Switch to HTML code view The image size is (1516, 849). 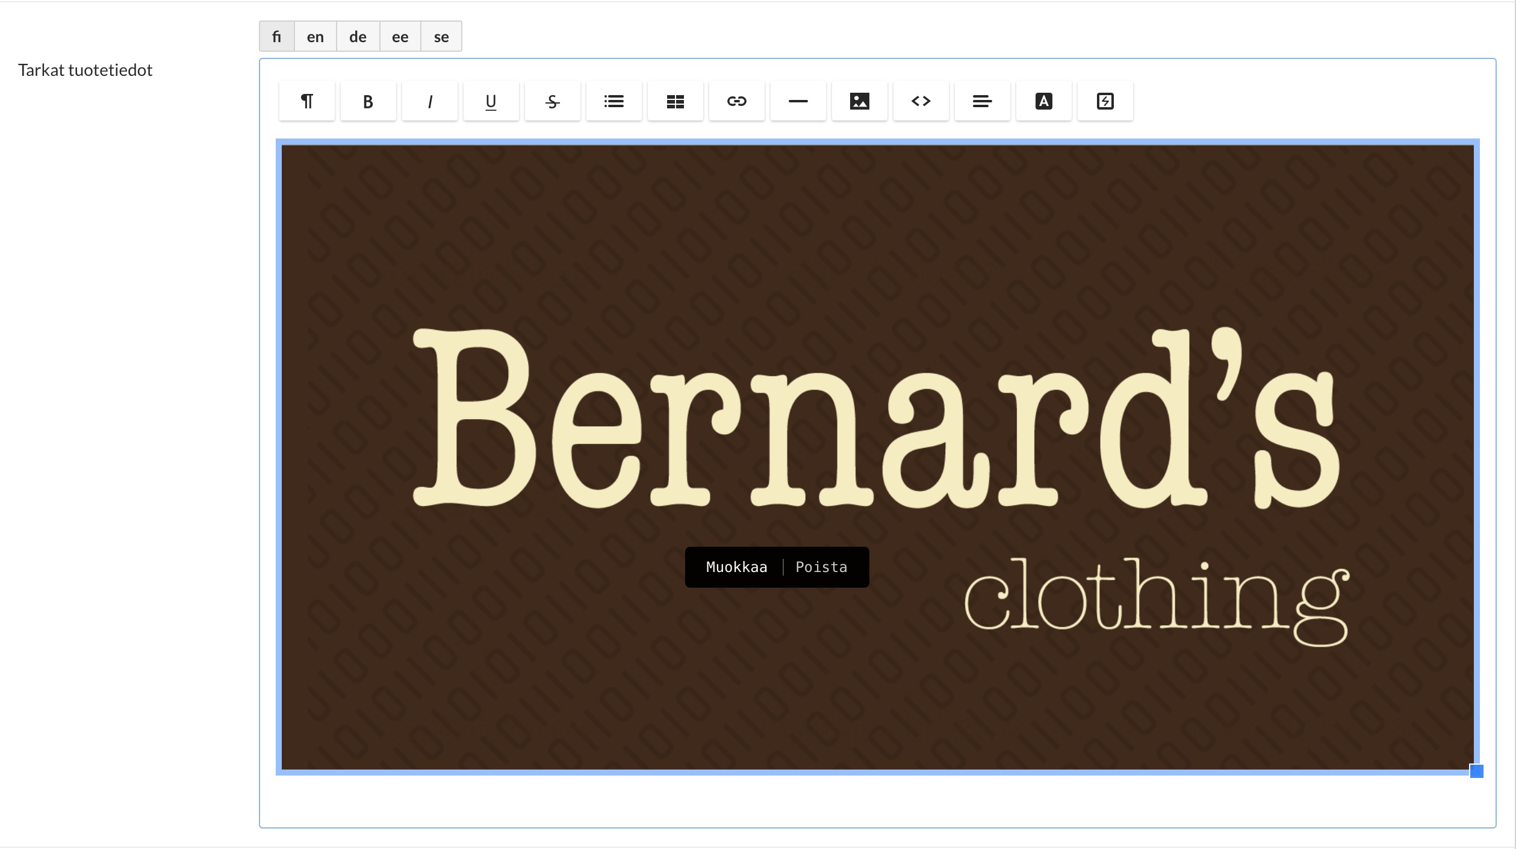pos(921,101)
